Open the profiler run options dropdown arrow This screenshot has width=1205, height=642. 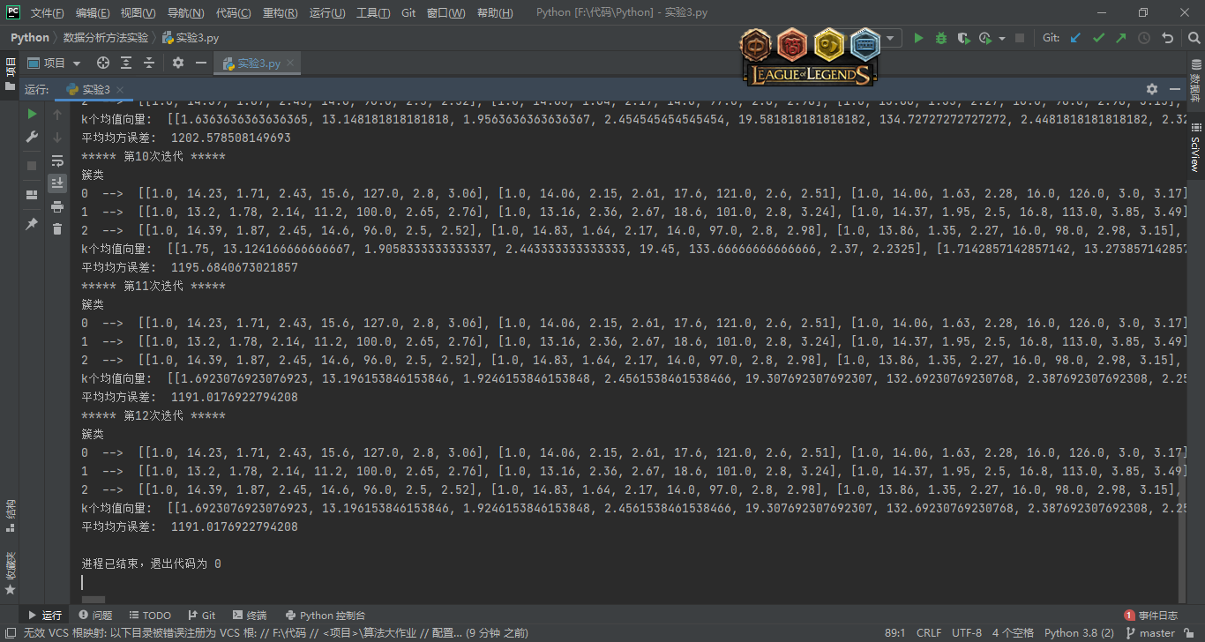(1002, 38)
